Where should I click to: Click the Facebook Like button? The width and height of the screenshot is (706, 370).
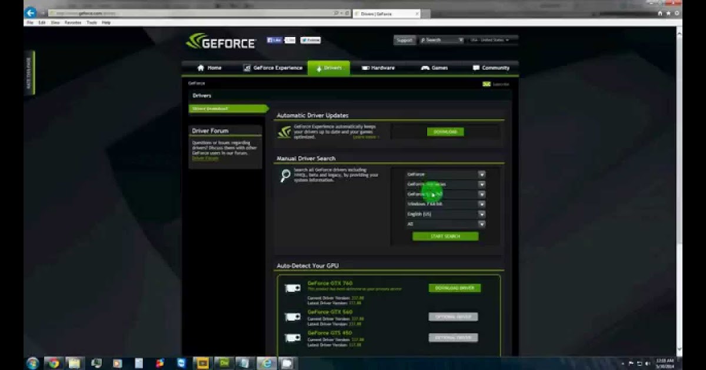(274, 40)
